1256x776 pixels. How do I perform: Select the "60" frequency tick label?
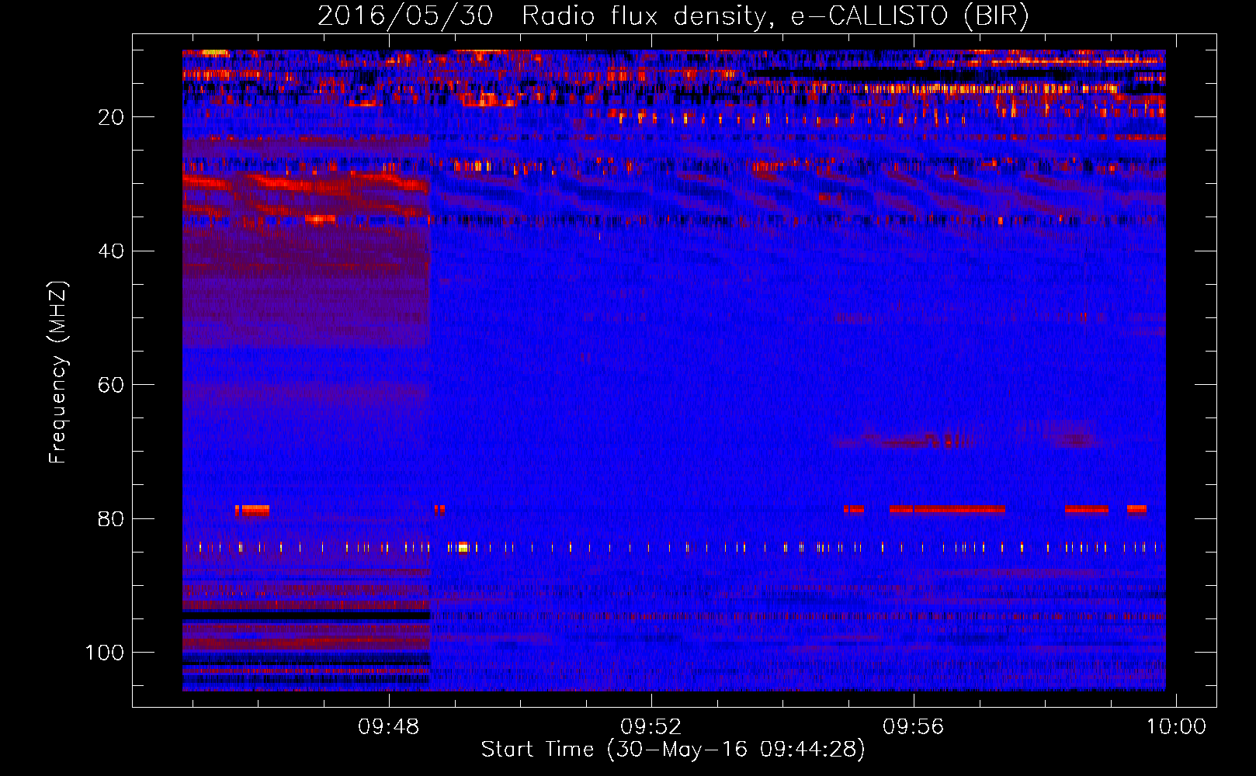click(111, 385)
